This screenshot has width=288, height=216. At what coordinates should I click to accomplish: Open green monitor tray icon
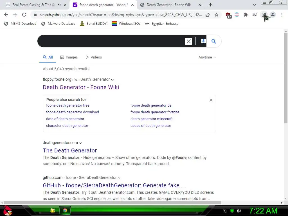click(x=232, y=211)
